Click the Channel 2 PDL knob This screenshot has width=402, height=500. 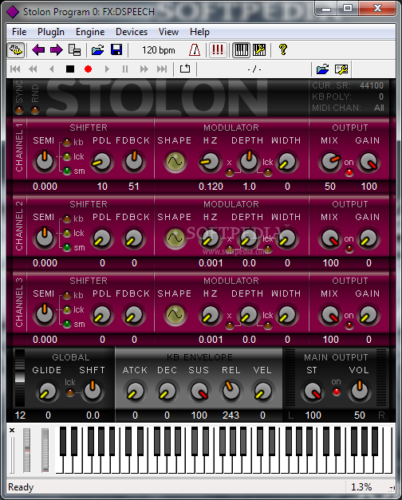[102, 238]
